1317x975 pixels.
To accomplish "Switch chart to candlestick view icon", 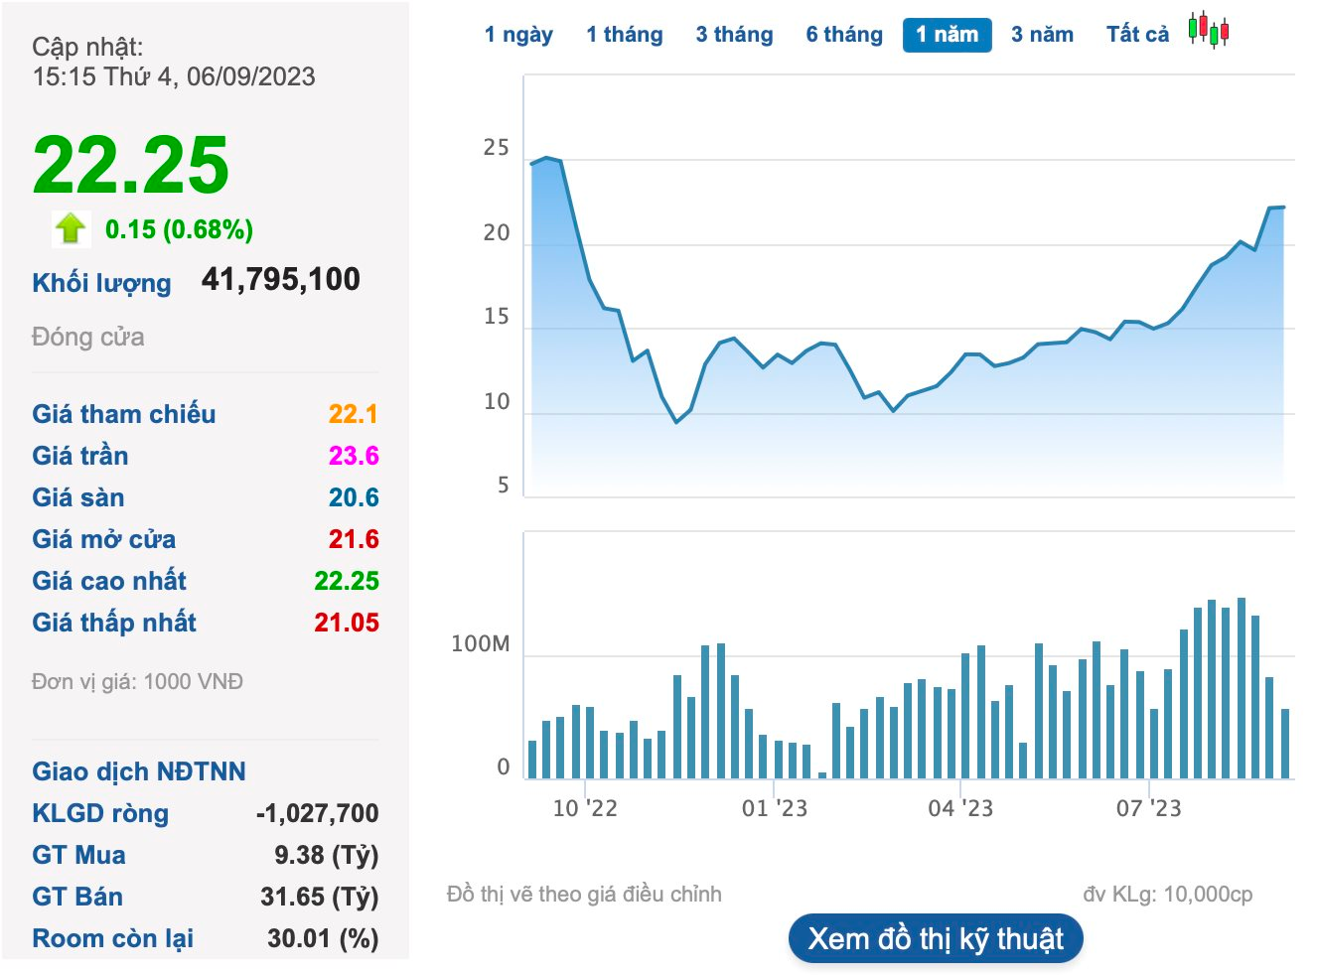I will (1208, 30).
